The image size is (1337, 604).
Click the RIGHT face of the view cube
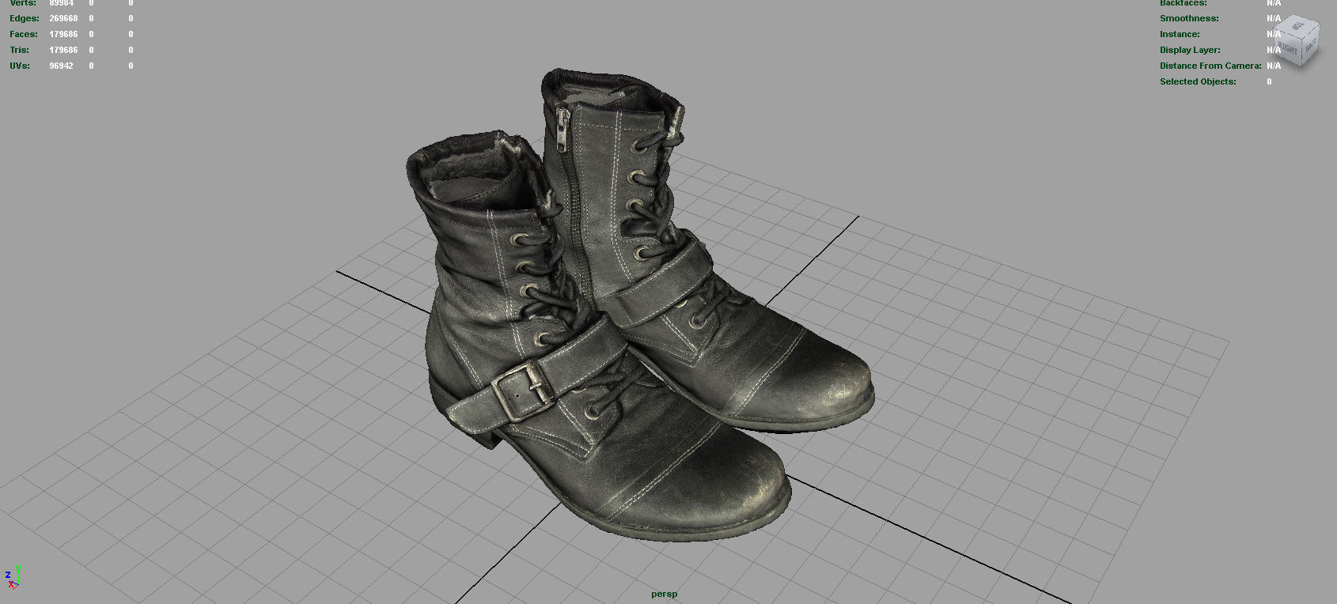pos(1289,49)
